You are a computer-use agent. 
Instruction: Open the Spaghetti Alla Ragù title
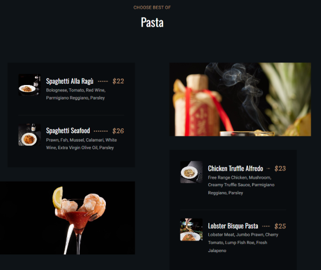click(69, 82)
